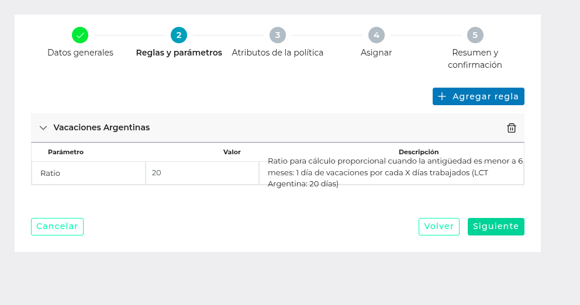This screenshot has width=580, height=305.
Task: Click the step 4 circle icon
Action: tap(377, 35)
